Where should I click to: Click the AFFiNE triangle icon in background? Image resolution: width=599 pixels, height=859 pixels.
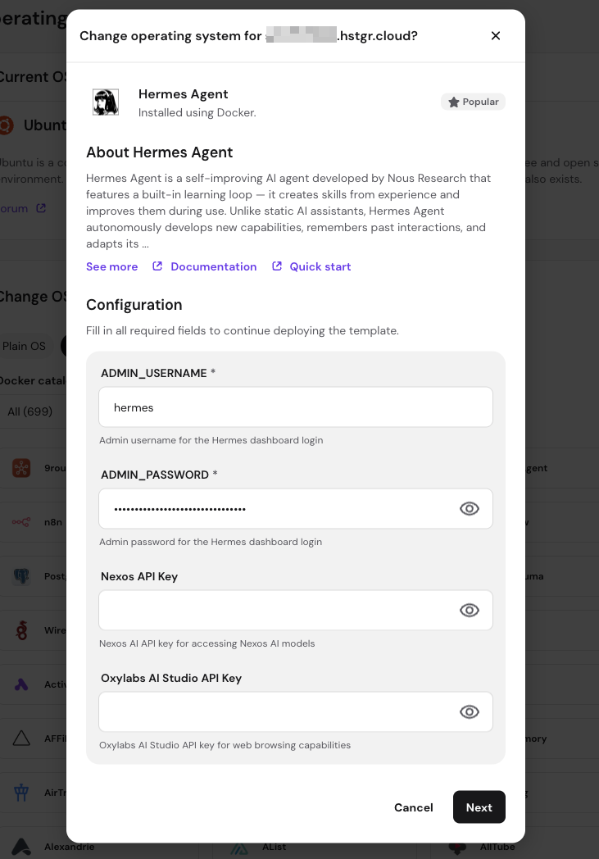click(21, 739)
